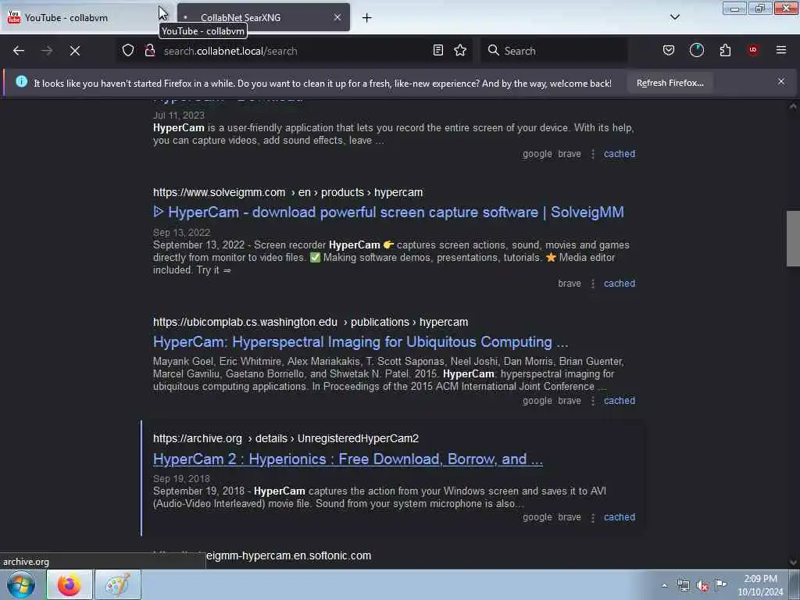Open HyperCam Hyperspectral Imaging result link
Image resolution: width=800 pixels, height=600 pixels.
[361, 342]
